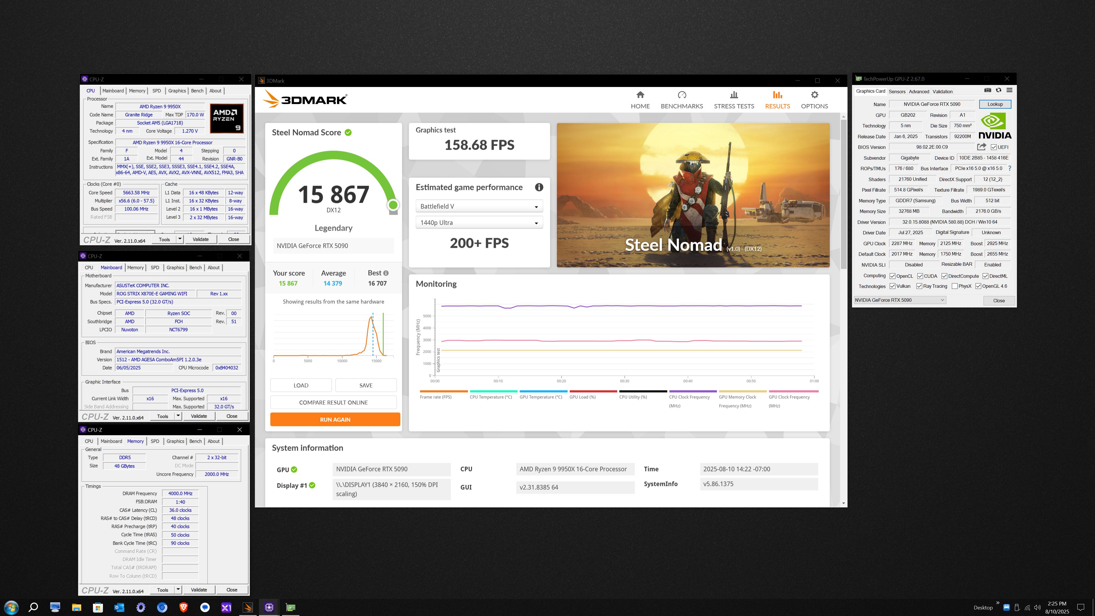Toggle the PhysX checkbox
The height and width of the screenshot is (616, 1095).
pos(954,286)
